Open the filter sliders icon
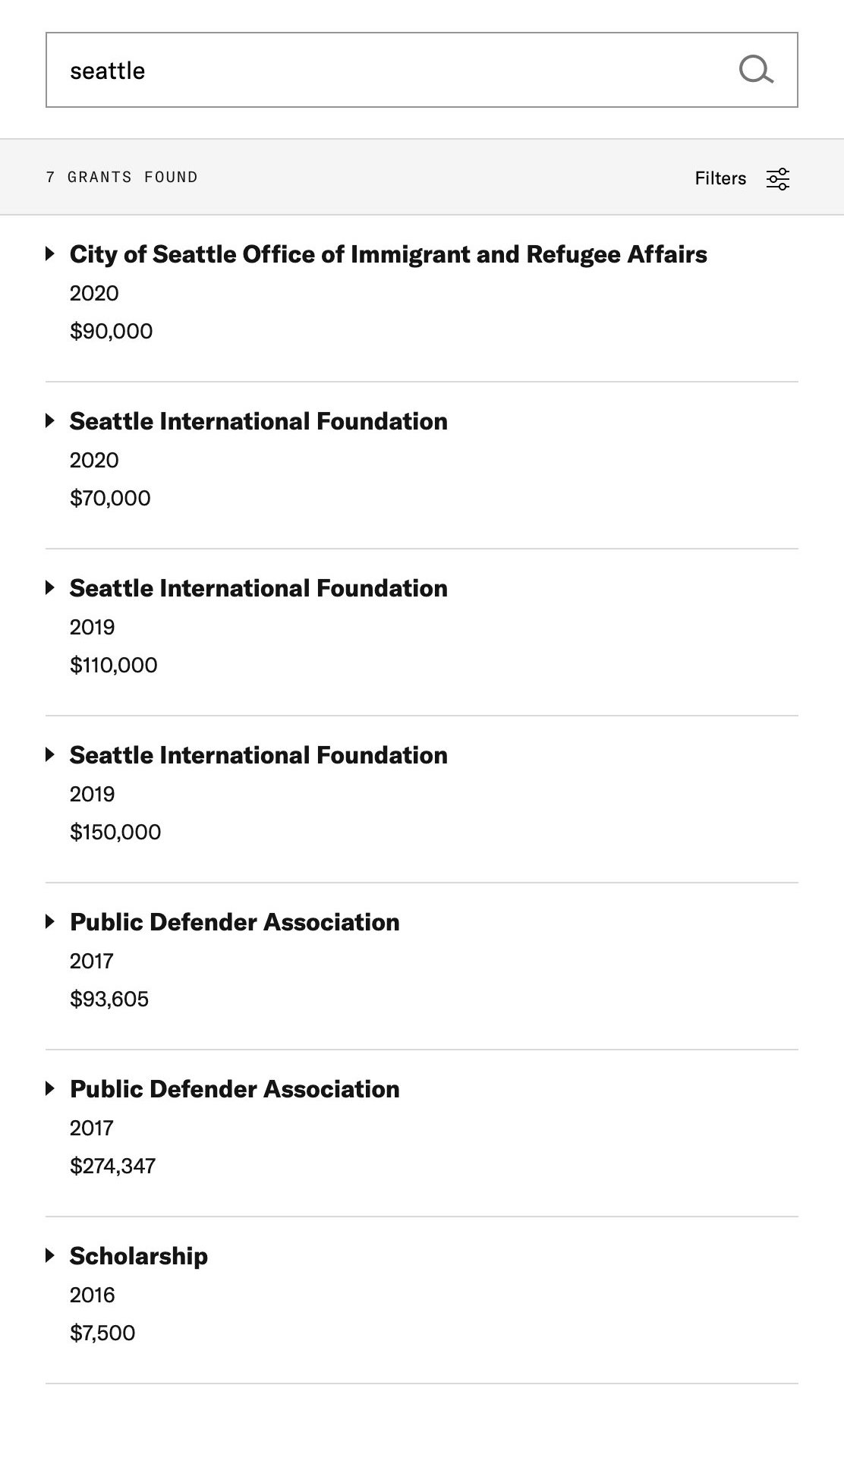 [778, 178]
